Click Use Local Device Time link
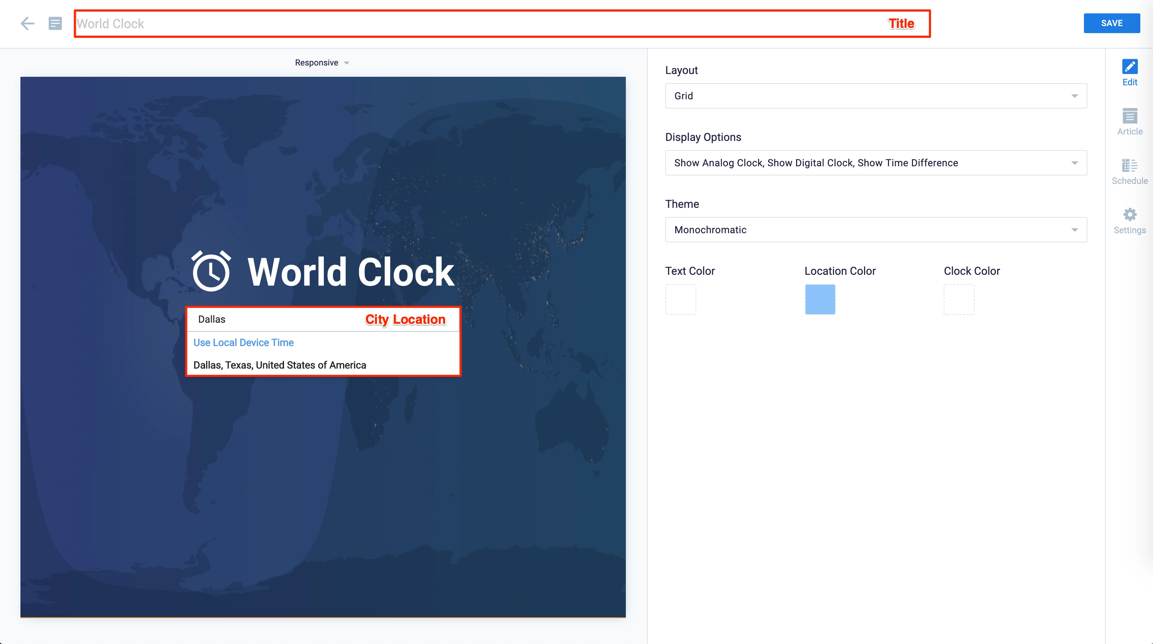Screen dimensions: 1153x644 (243, 342)
